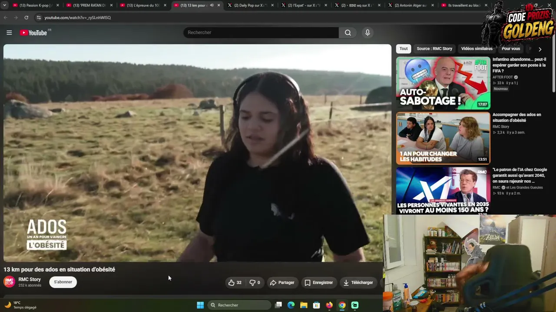
Task: Open 'Accompagner des ados' video title
Action: 517,117
